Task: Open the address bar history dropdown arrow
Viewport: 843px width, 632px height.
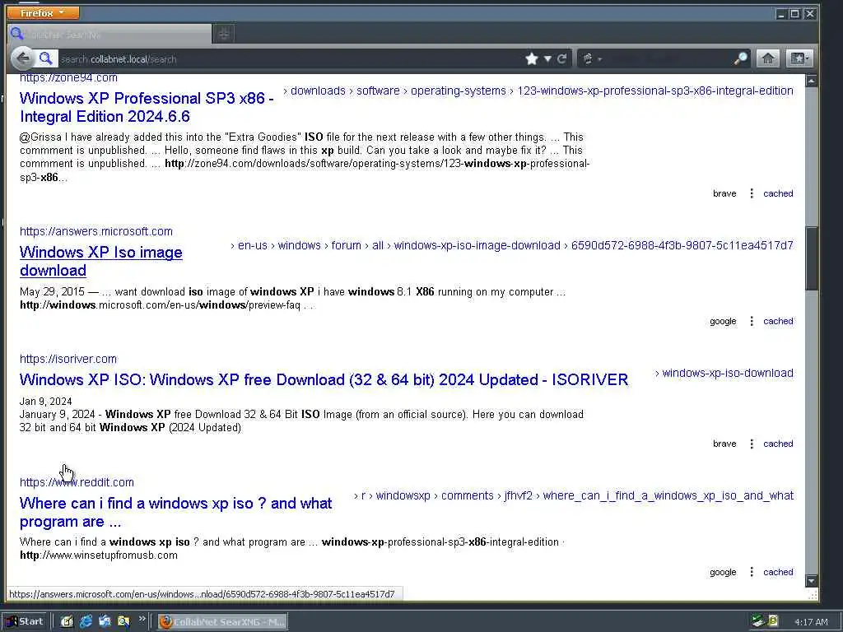Action: tap(547, 58)
